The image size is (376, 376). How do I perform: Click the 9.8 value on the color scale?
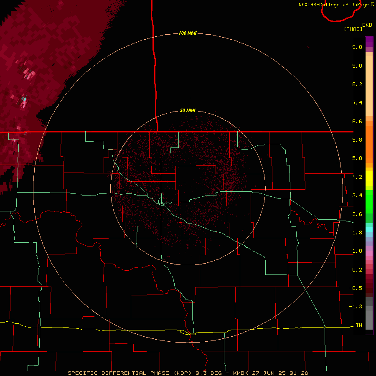tap(357, 47)
